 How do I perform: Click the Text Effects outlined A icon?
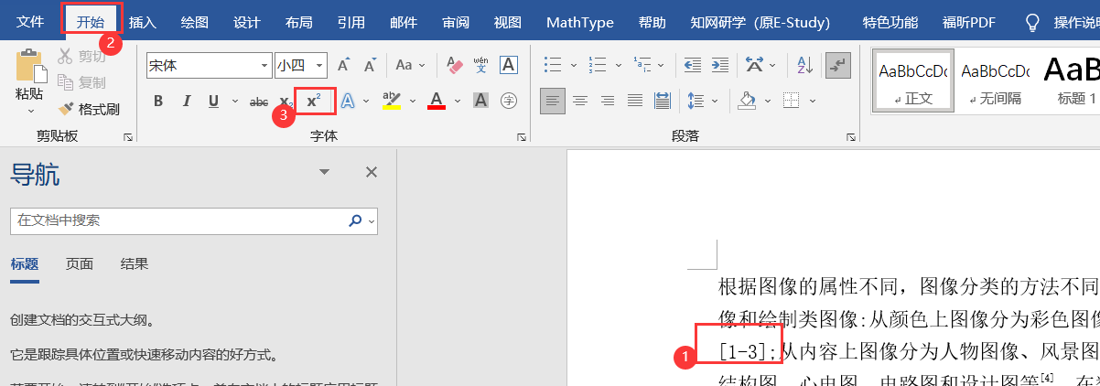pyautogui.click(x=348, y=101)
